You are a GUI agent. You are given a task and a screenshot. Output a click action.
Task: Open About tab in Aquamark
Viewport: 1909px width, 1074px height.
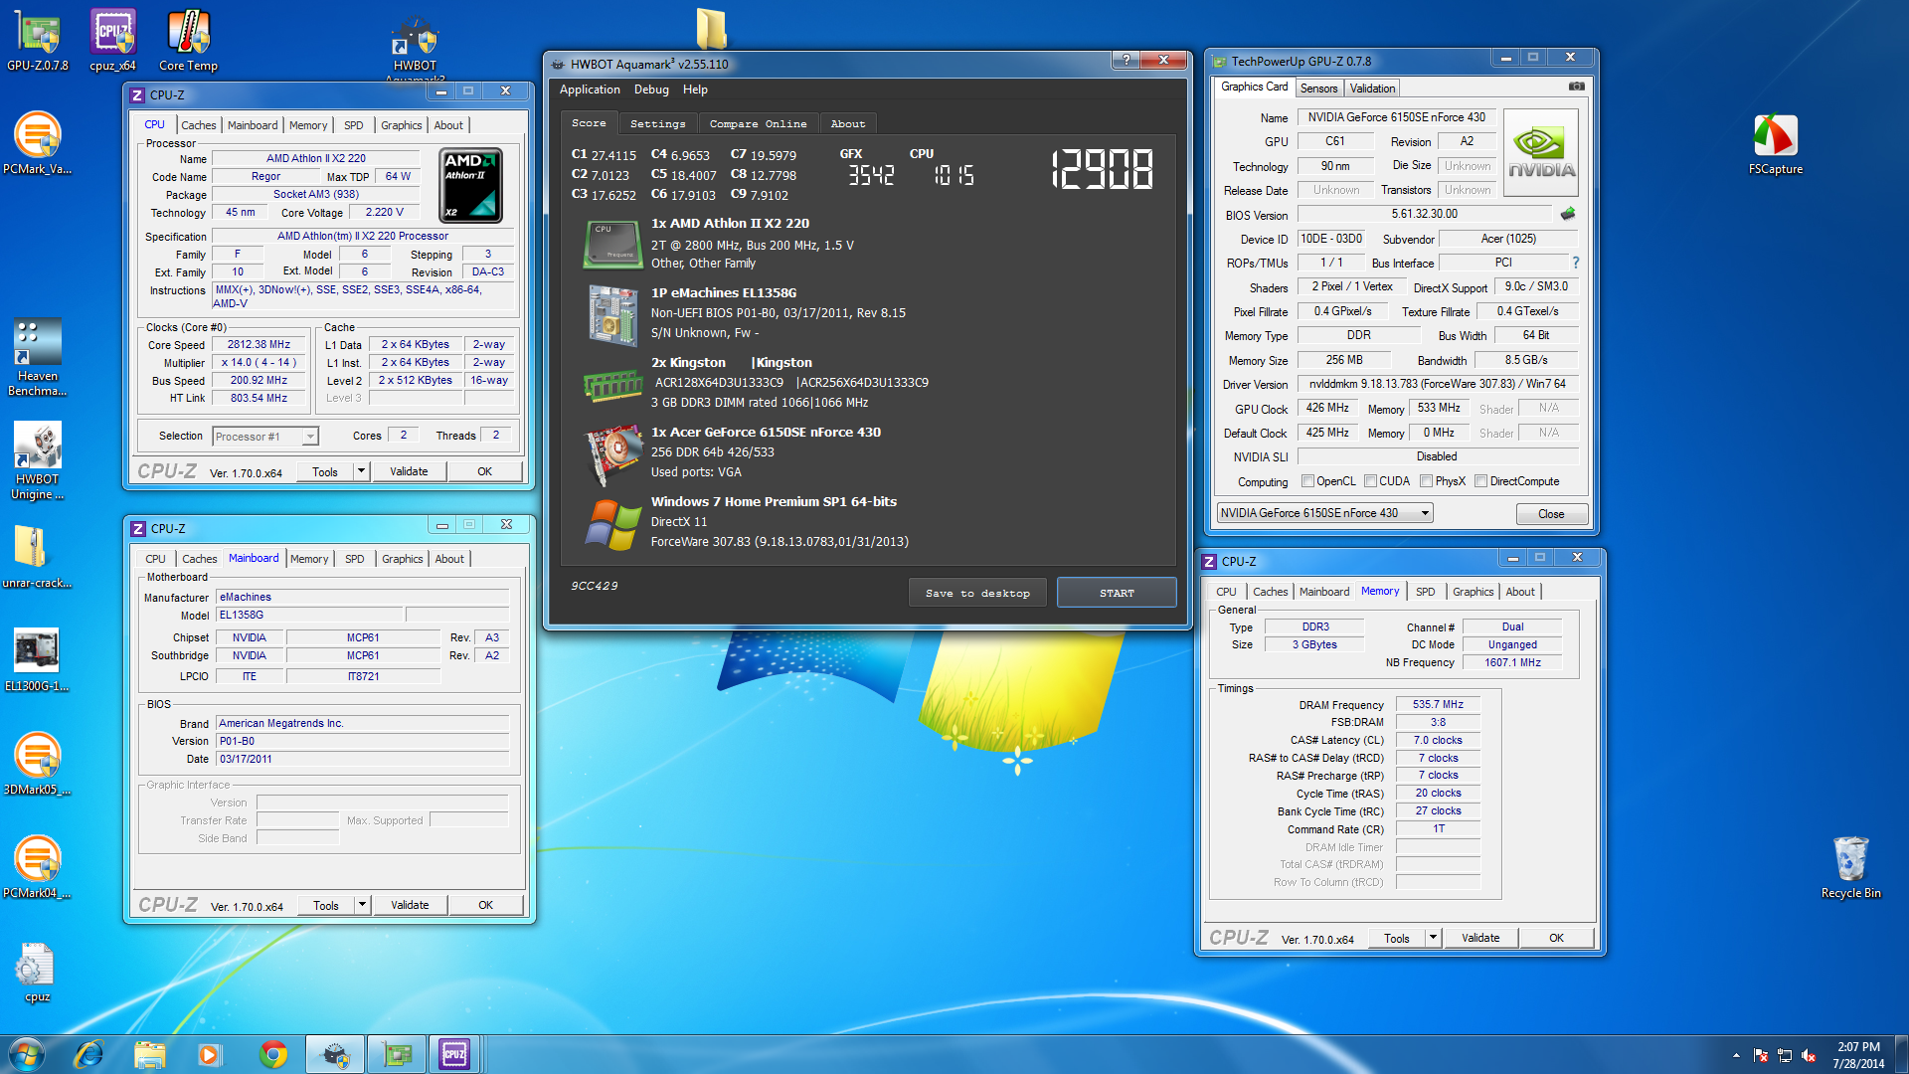click(848, 124)
